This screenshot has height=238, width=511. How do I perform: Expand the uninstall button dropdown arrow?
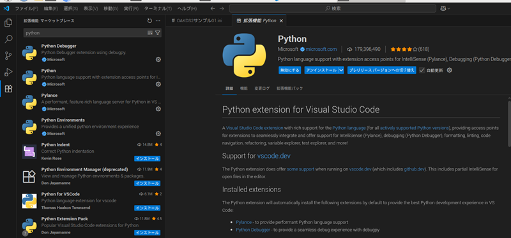point(341,70)
